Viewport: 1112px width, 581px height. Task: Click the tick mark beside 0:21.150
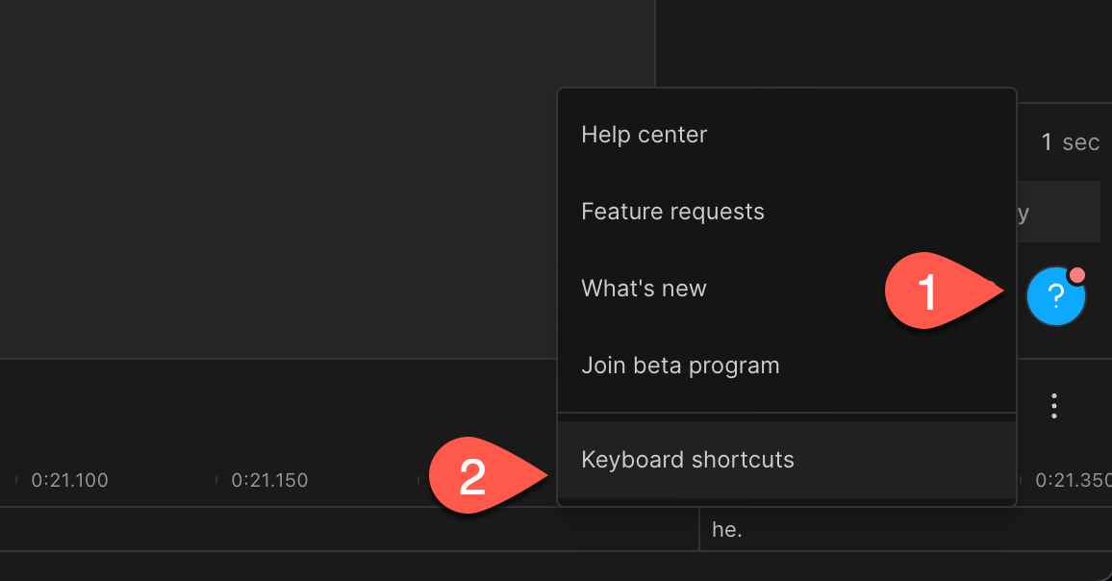coord(216,480)
